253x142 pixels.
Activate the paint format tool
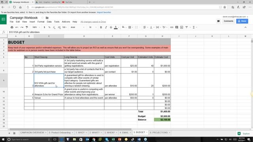(x=27, y=27)
